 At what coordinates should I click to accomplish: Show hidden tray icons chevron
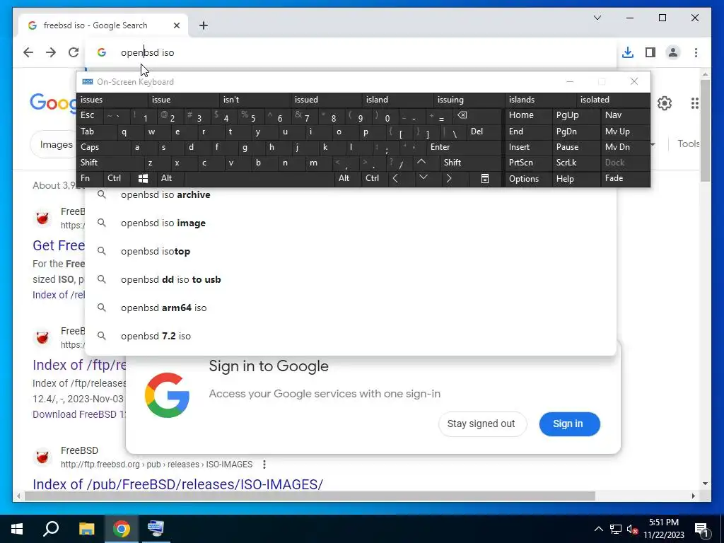tap(598, 529)
